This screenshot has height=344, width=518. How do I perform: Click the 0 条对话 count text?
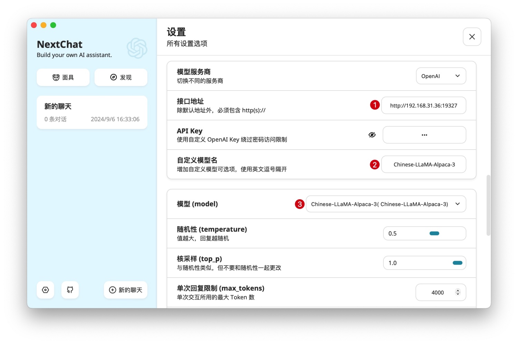(x=55, y=119)
